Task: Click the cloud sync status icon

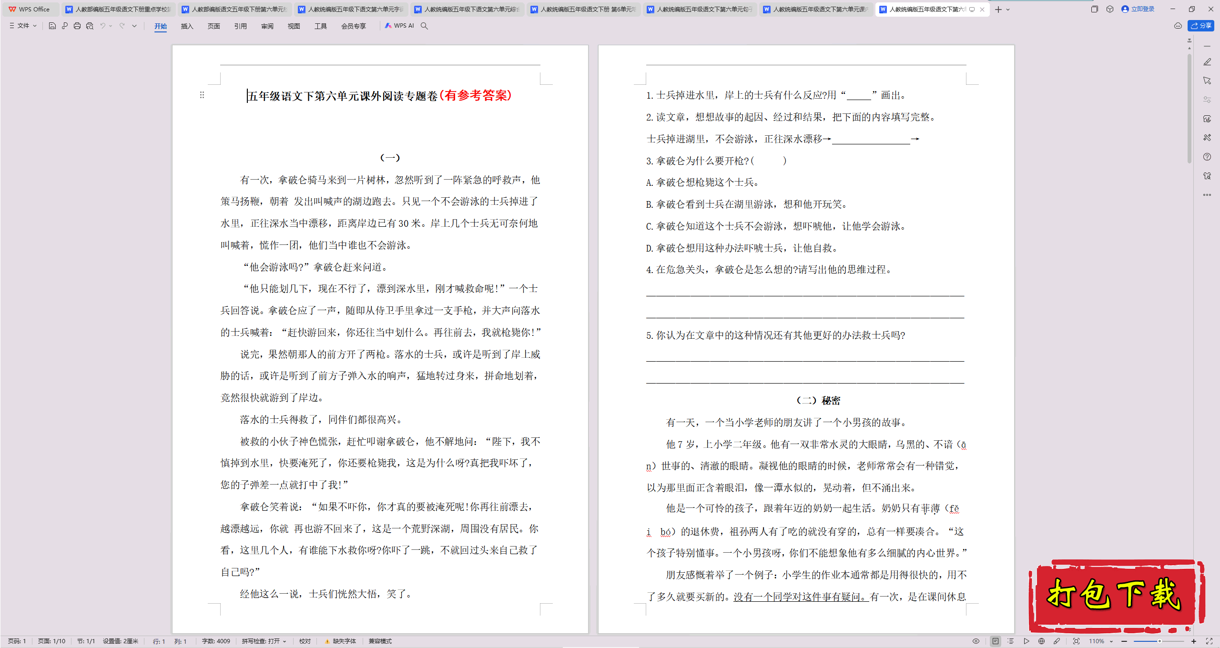Action: [1178, 26]
